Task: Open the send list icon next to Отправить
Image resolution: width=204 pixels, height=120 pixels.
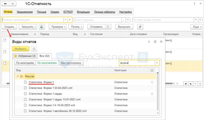Action: tap(108, 27)
